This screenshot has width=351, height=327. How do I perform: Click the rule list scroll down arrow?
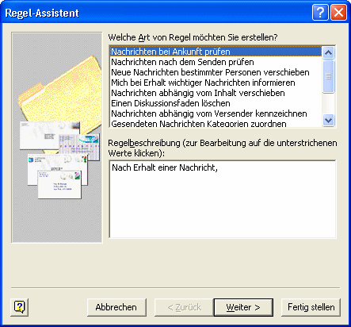pyautogui.click(x=328, y=121)
